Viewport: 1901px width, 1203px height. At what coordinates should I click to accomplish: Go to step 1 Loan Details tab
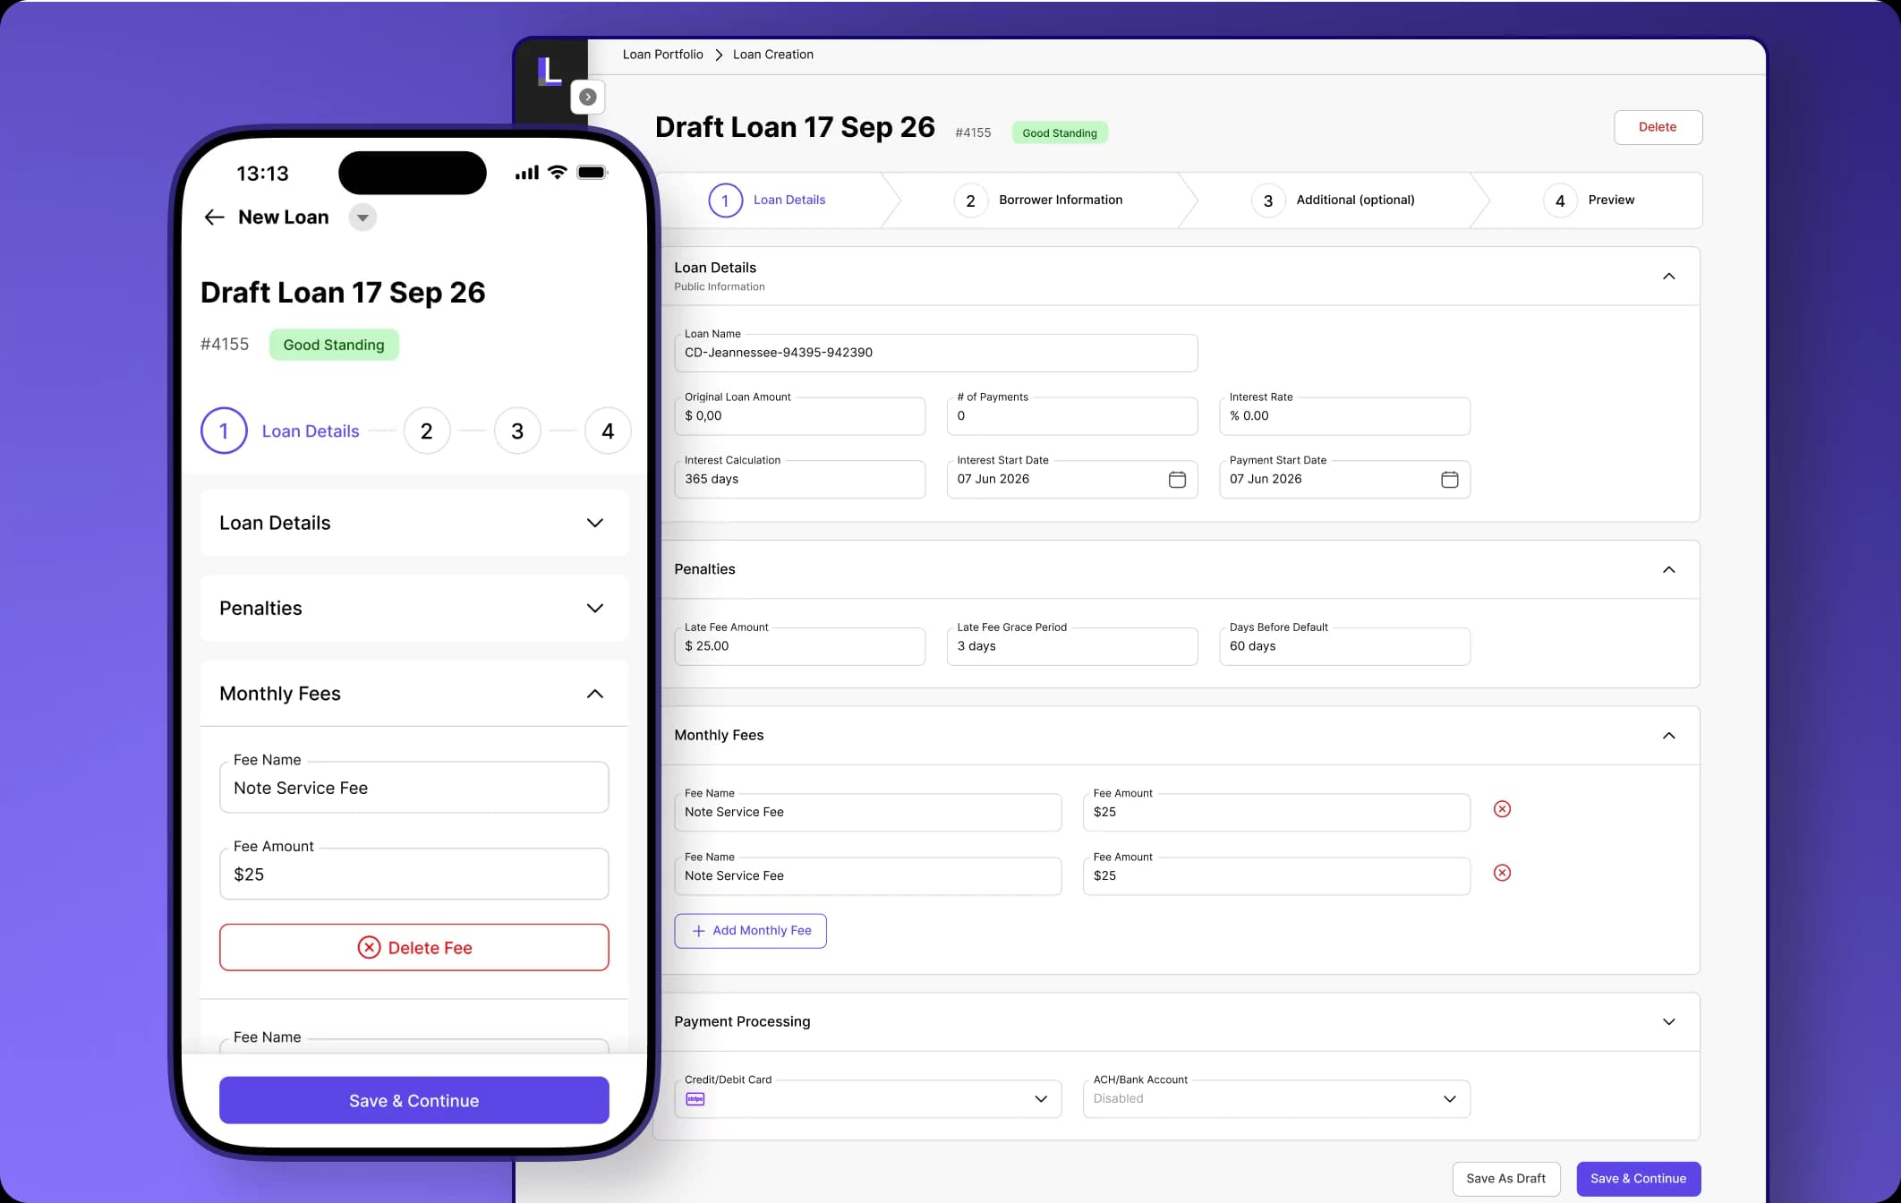(x=767, y=200)
